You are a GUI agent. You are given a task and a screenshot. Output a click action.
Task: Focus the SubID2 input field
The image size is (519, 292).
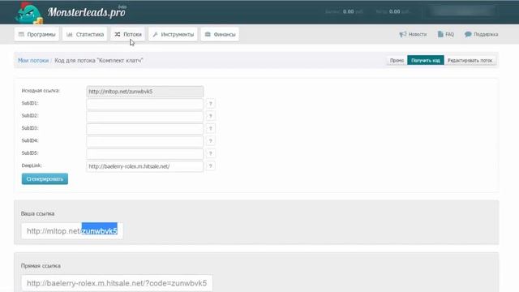coord(145,117)
